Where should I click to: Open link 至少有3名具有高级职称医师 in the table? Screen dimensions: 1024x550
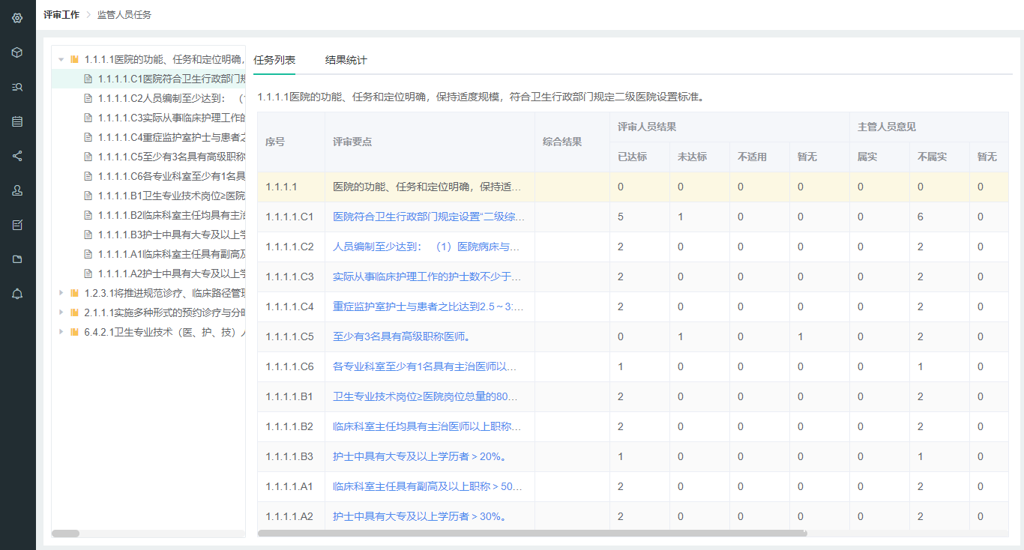402,336
